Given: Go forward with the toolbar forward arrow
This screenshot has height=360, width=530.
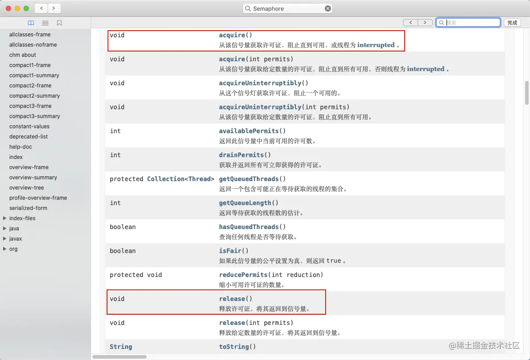Looking at the screenshot, I should click(x=54, y=8).
